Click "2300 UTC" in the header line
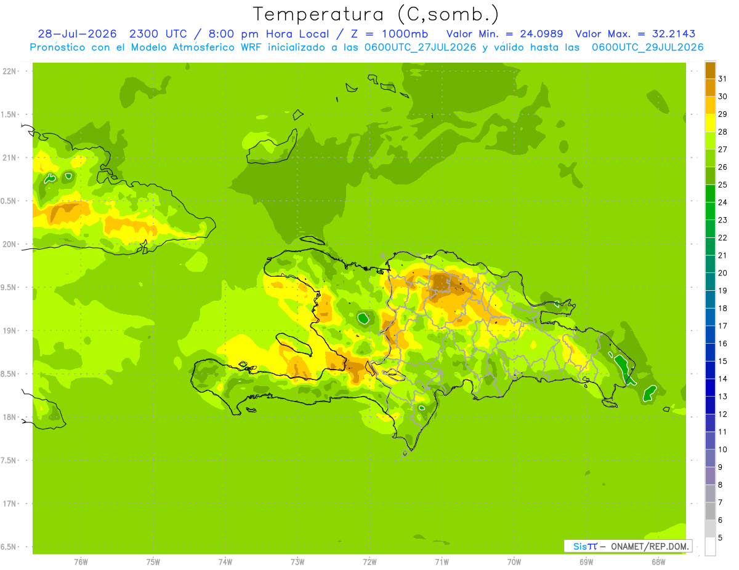The height and width of the screenshot is (570, 739). [158, 34]
